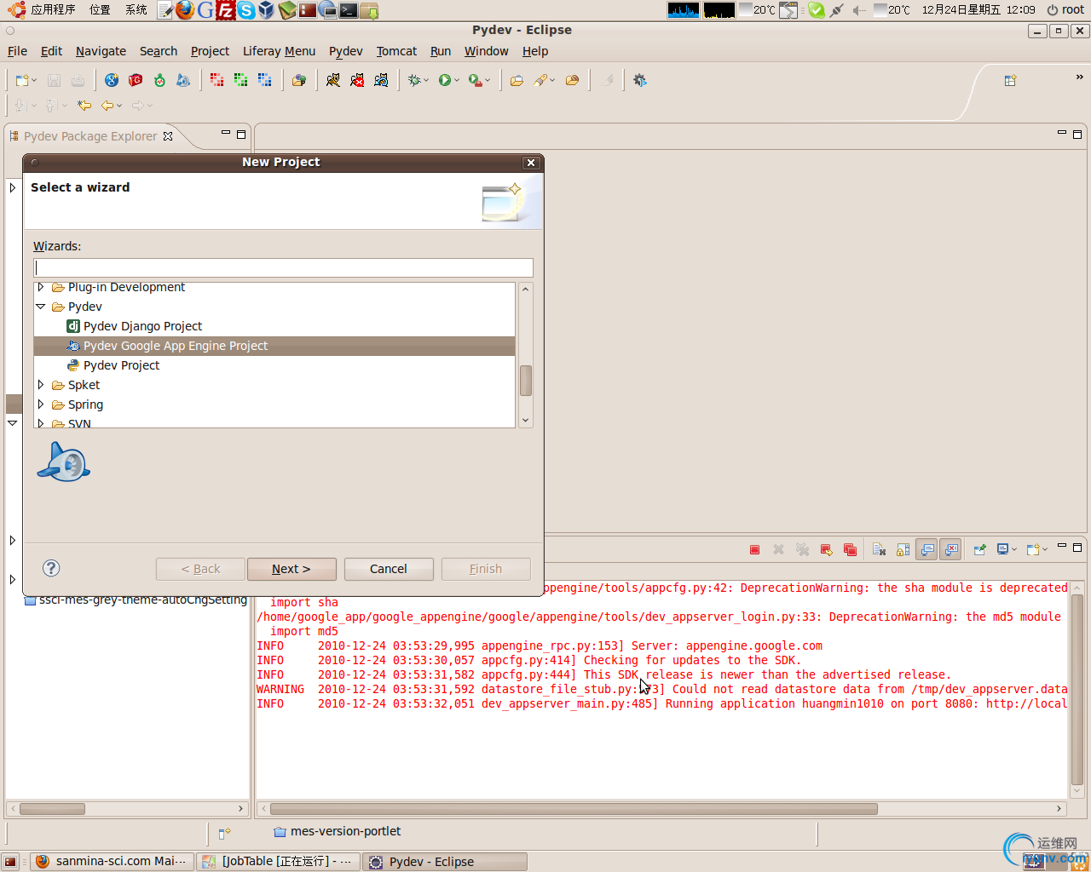Open the New wizard dropdown arrow
The width and height of the screenshot is (1091, 872).
(34, 81)
